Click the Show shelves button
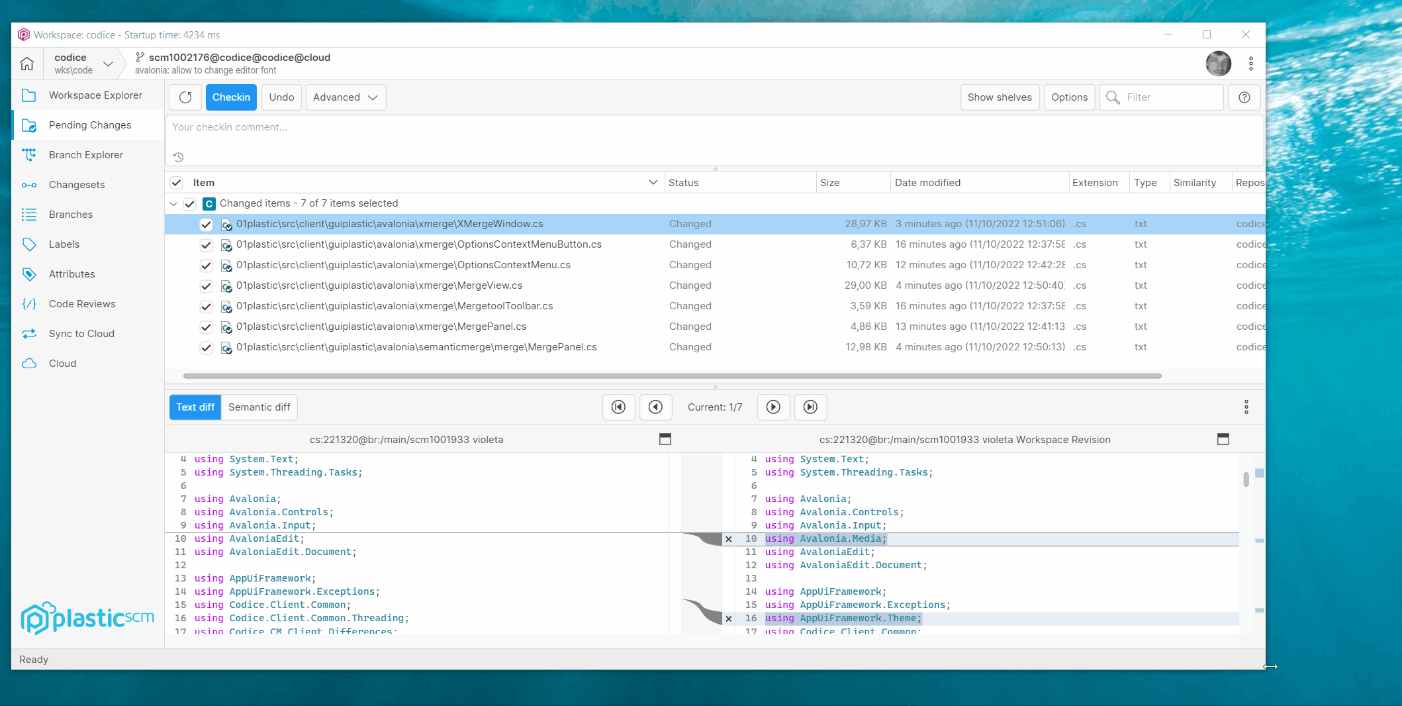Viewport: 1402px width, 706px height. (x=999, y=97)
